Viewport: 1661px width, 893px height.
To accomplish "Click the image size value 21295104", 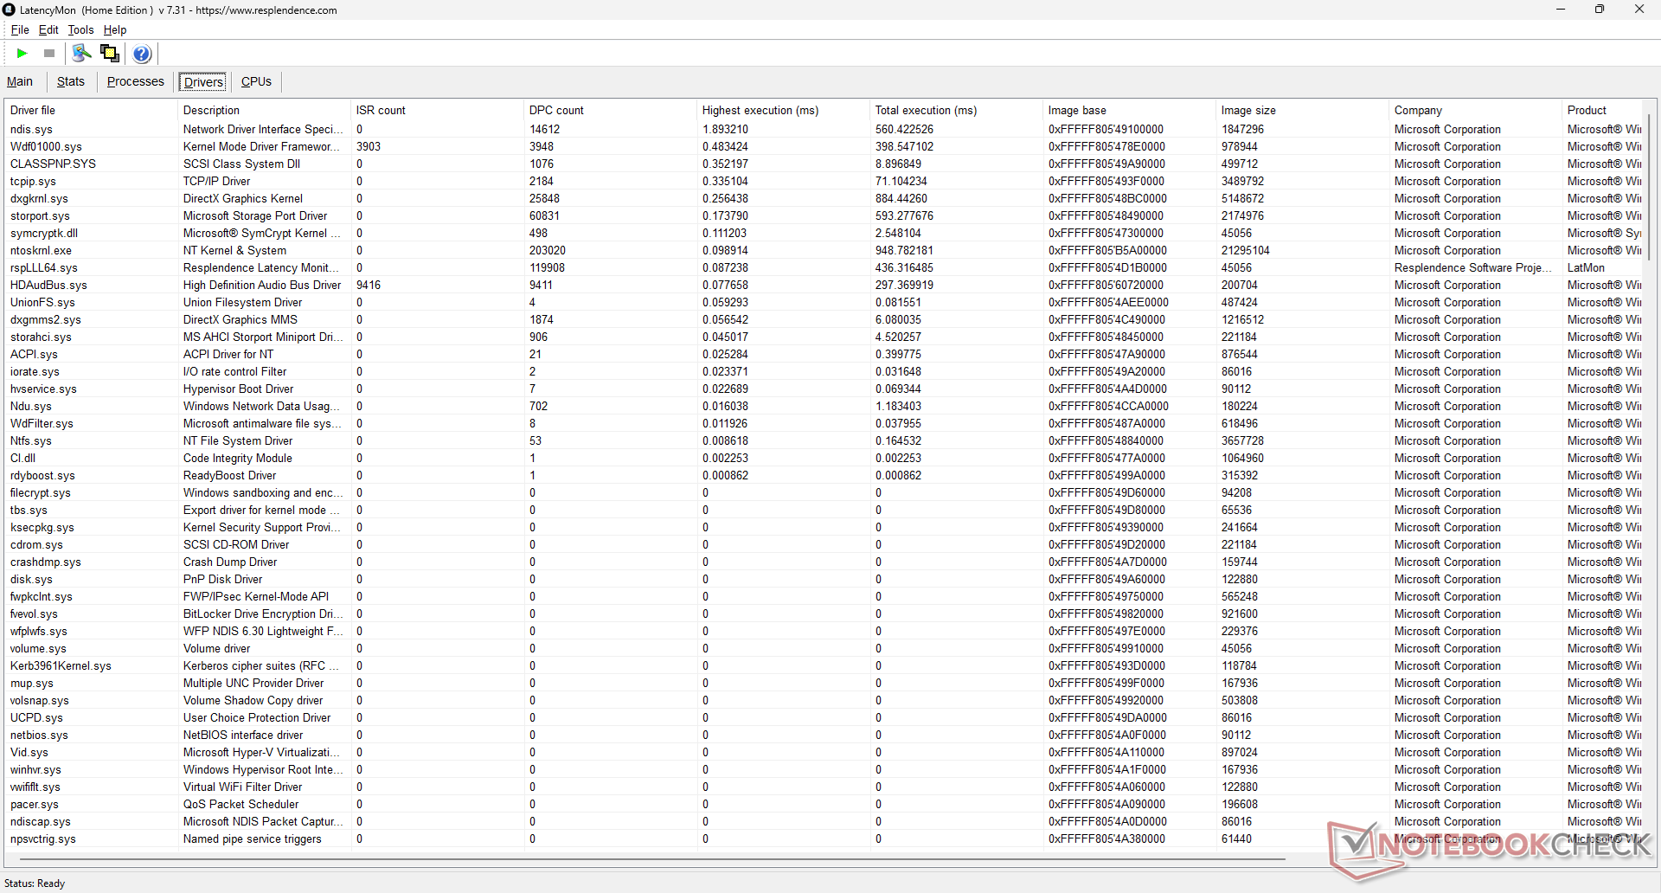I will 1246,250.
